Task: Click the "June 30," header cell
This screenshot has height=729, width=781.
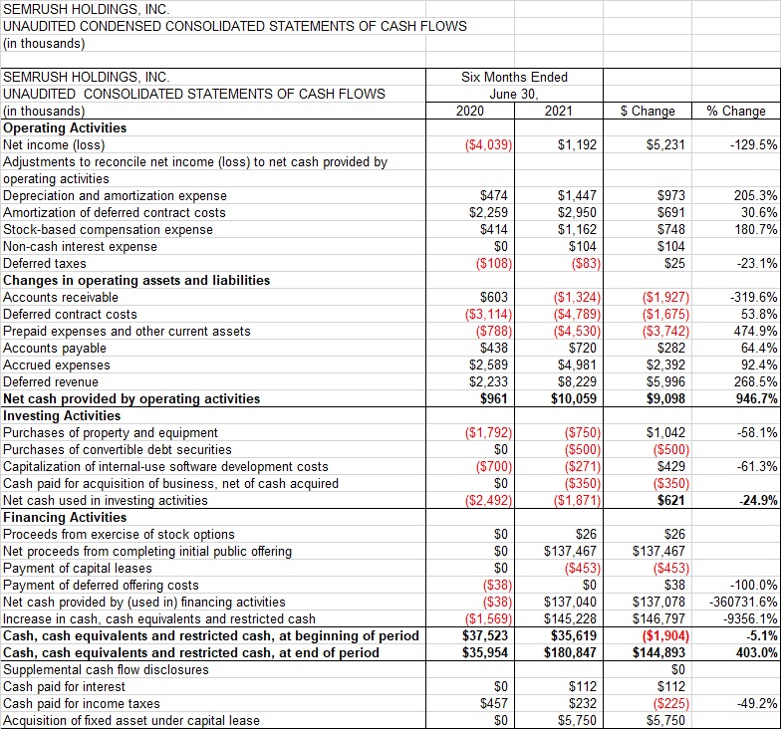Action: pyautogui.click(x=514, y=94)
